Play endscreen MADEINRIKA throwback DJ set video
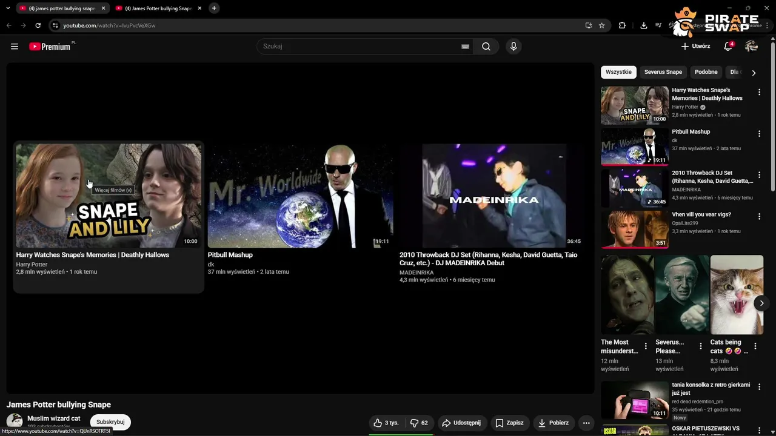 coord(492,195)
